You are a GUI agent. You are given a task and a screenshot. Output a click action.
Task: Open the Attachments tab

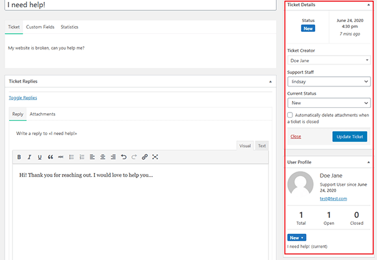pyautogui.click(x=42, y=114)
